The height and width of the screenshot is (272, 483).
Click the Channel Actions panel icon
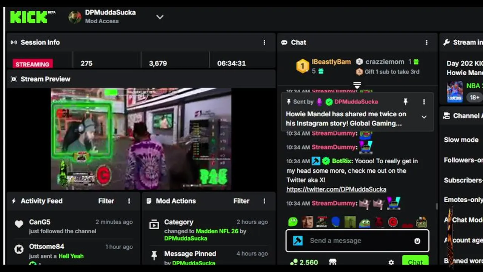click(446, 116)
